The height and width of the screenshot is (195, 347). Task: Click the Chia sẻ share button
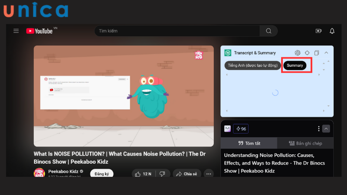tap(187, 174)
